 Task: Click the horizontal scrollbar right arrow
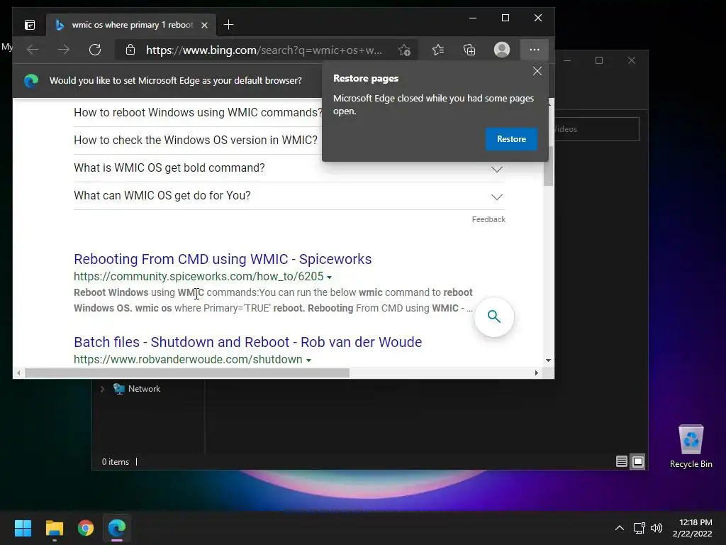pos(536,373)
